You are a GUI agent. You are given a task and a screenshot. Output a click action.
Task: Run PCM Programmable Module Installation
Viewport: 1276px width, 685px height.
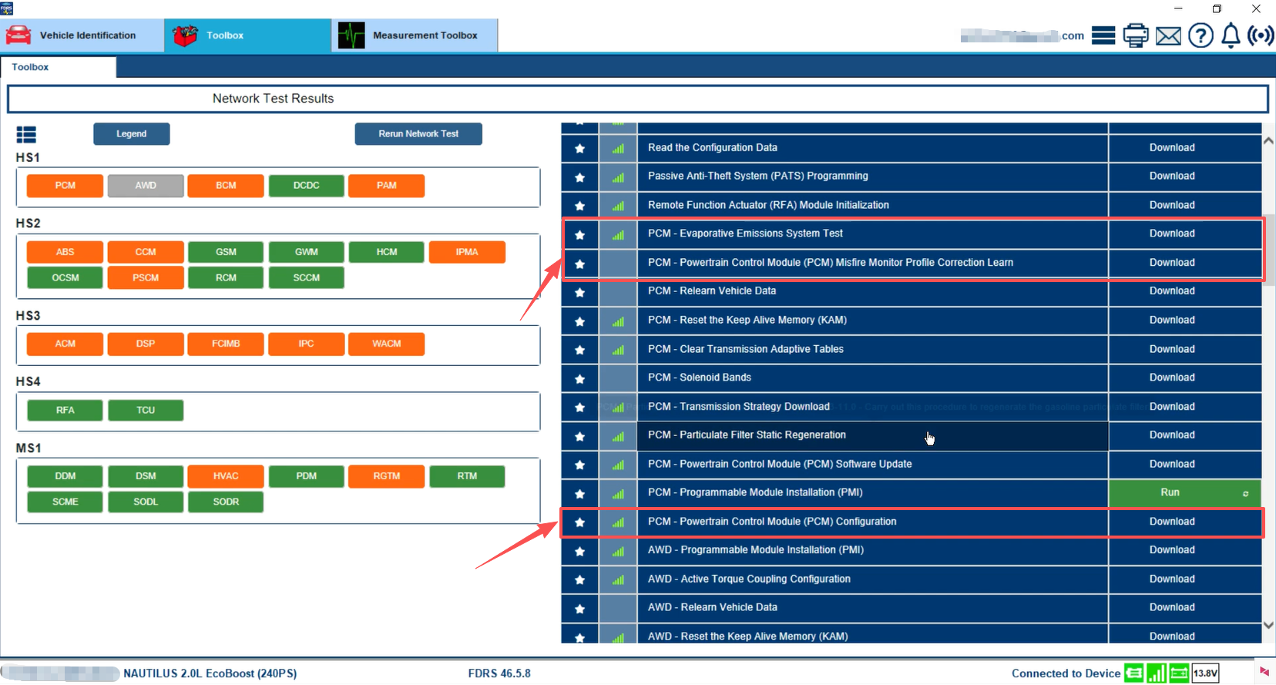(x=1170, y=492)
